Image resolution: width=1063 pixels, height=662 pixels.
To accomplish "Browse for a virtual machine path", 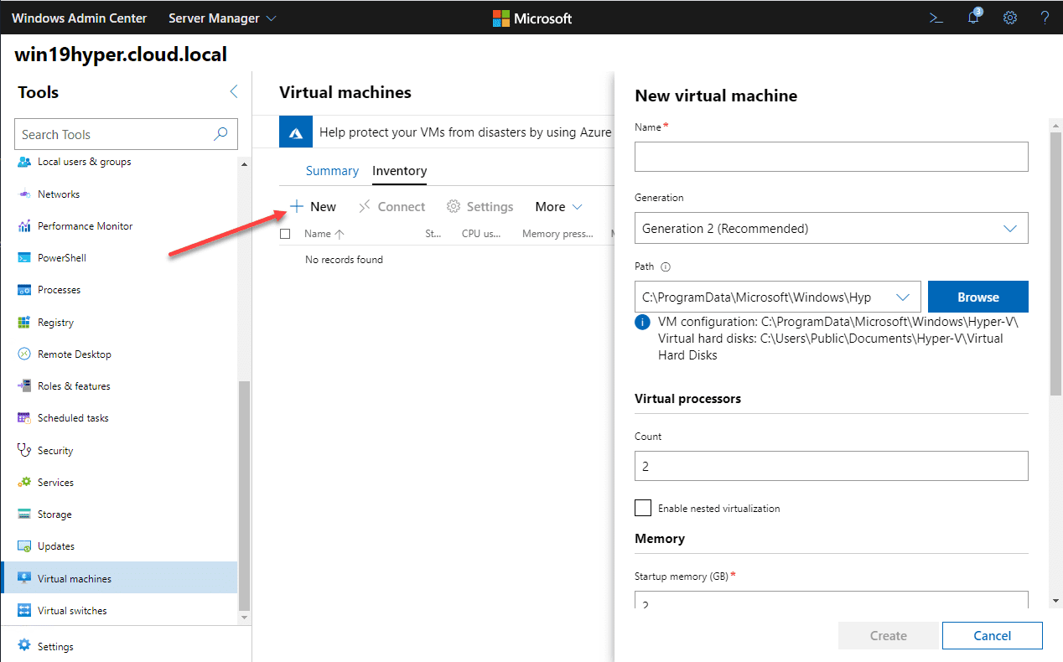I will (x=977, y=297).
